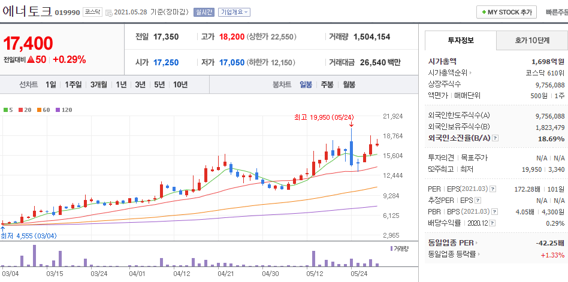This screenshot has width=568, height=282.
Task: Click 시가총액 value 1,698억원
Action: [x=548, y=62]
